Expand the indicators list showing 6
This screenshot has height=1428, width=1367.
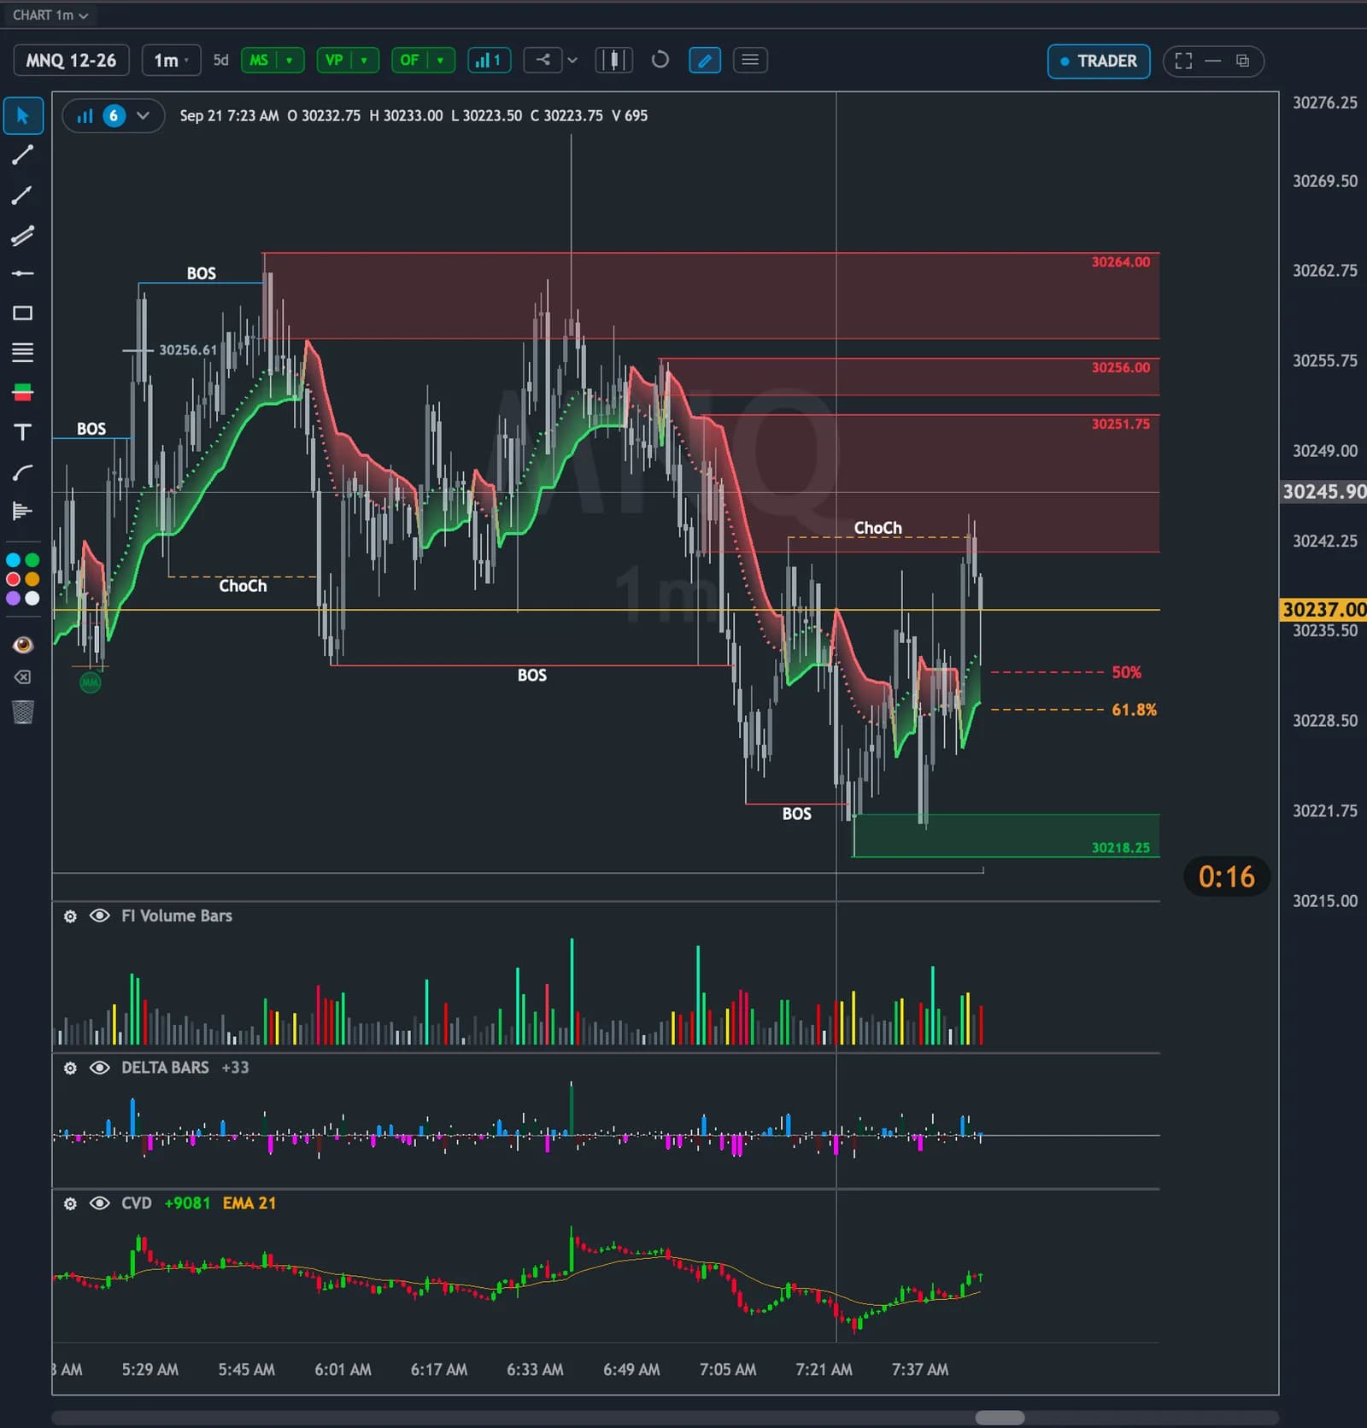(114, 116)
